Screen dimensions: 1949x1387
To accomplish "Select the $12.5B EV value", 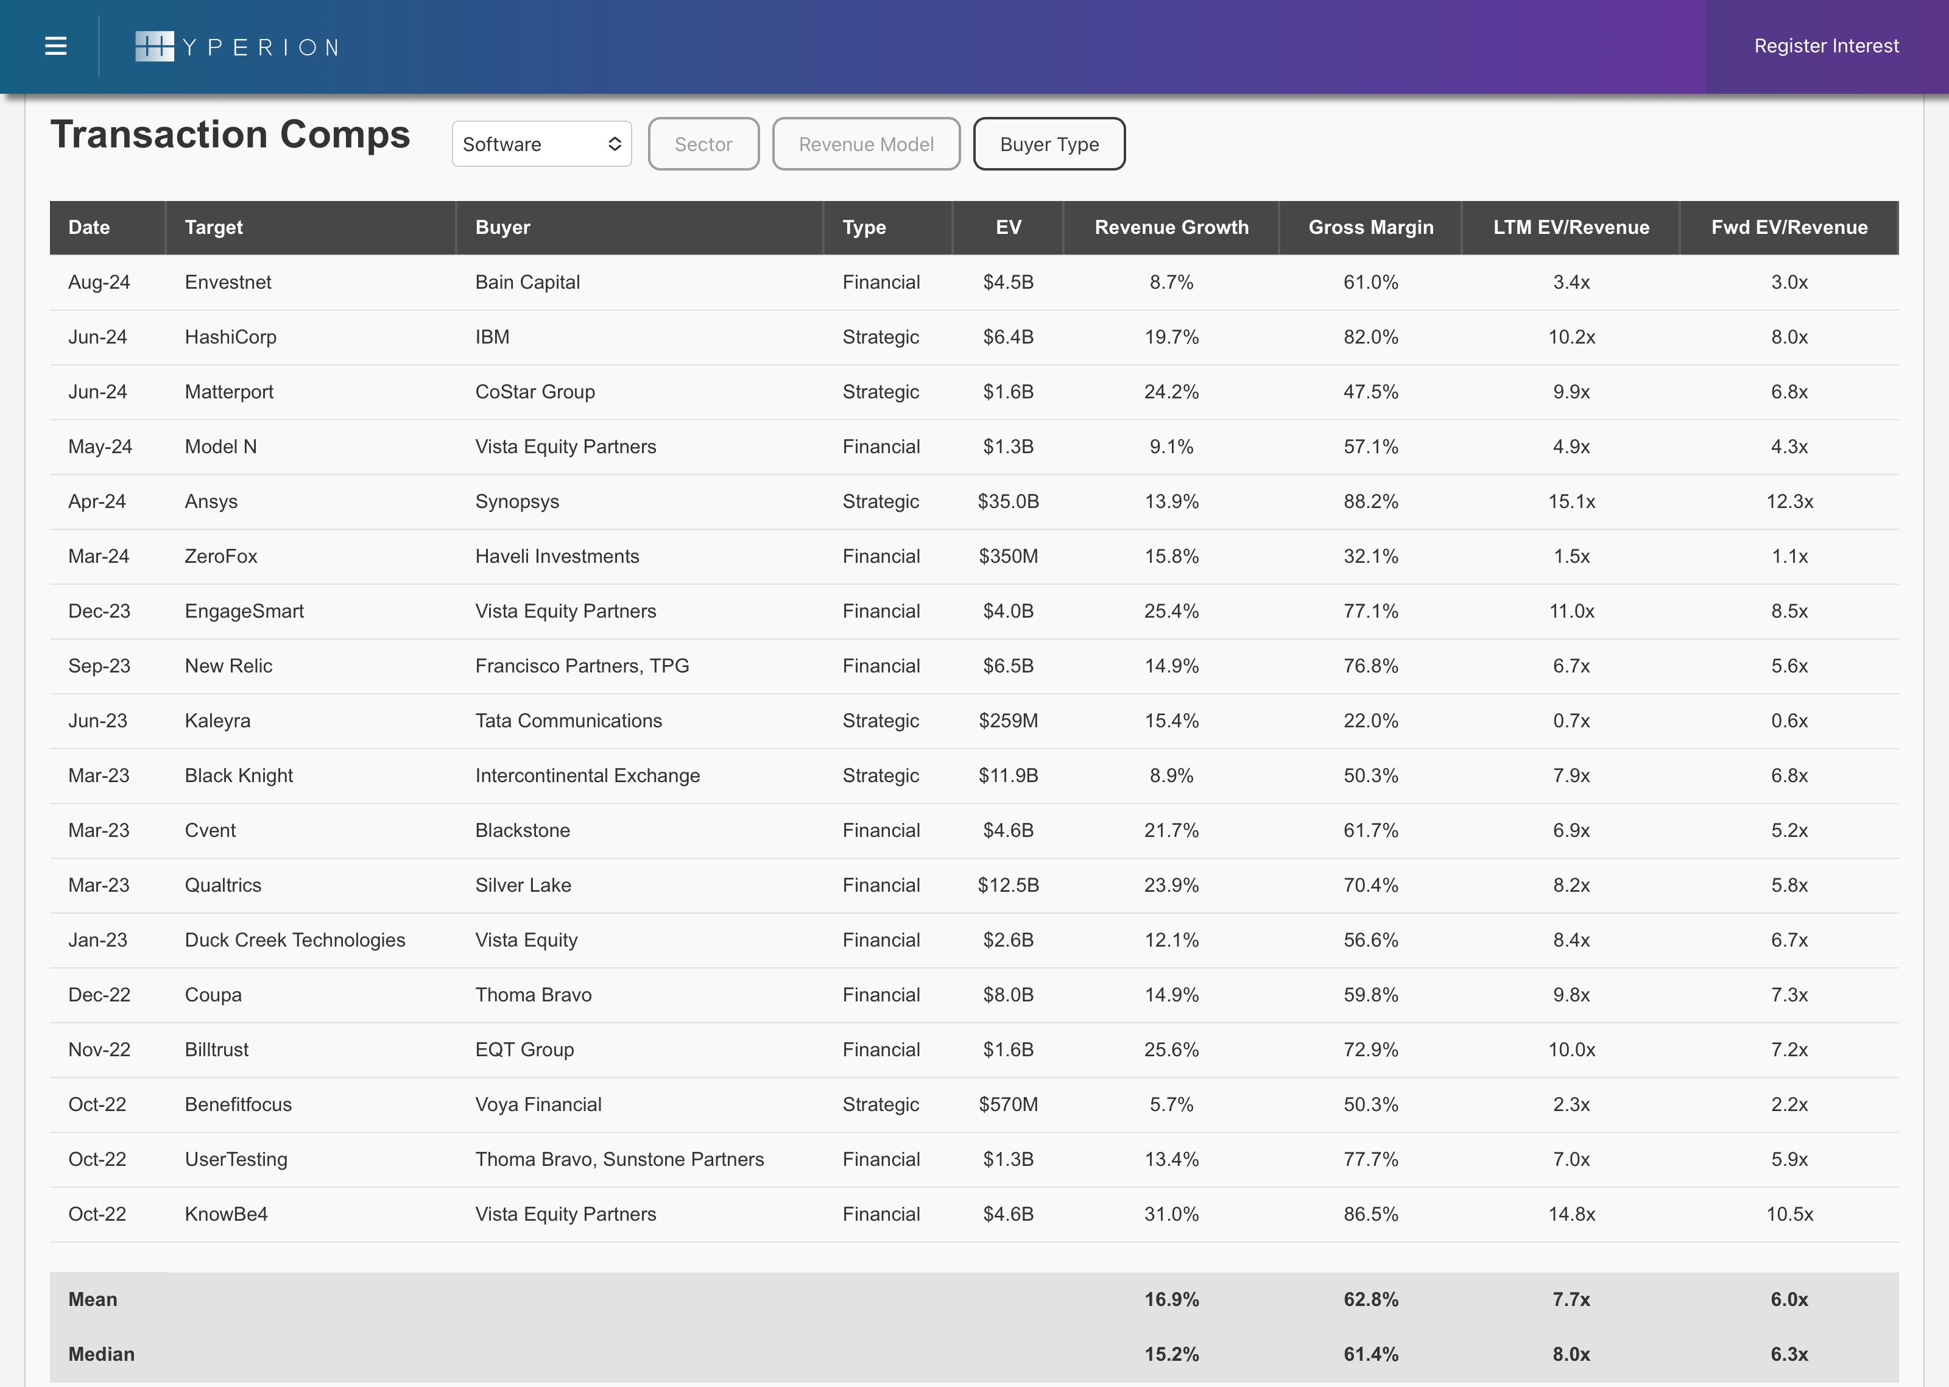I will (1008, 885).
